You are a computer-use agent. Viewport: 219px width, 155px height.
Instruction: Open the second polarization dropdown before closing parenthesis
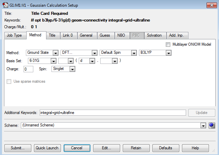(x=115, y=61)
